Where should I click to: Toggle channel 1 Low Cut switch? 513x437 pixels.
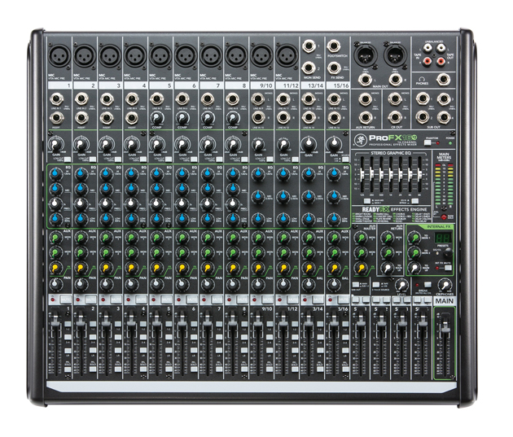(x=67, y=160)
